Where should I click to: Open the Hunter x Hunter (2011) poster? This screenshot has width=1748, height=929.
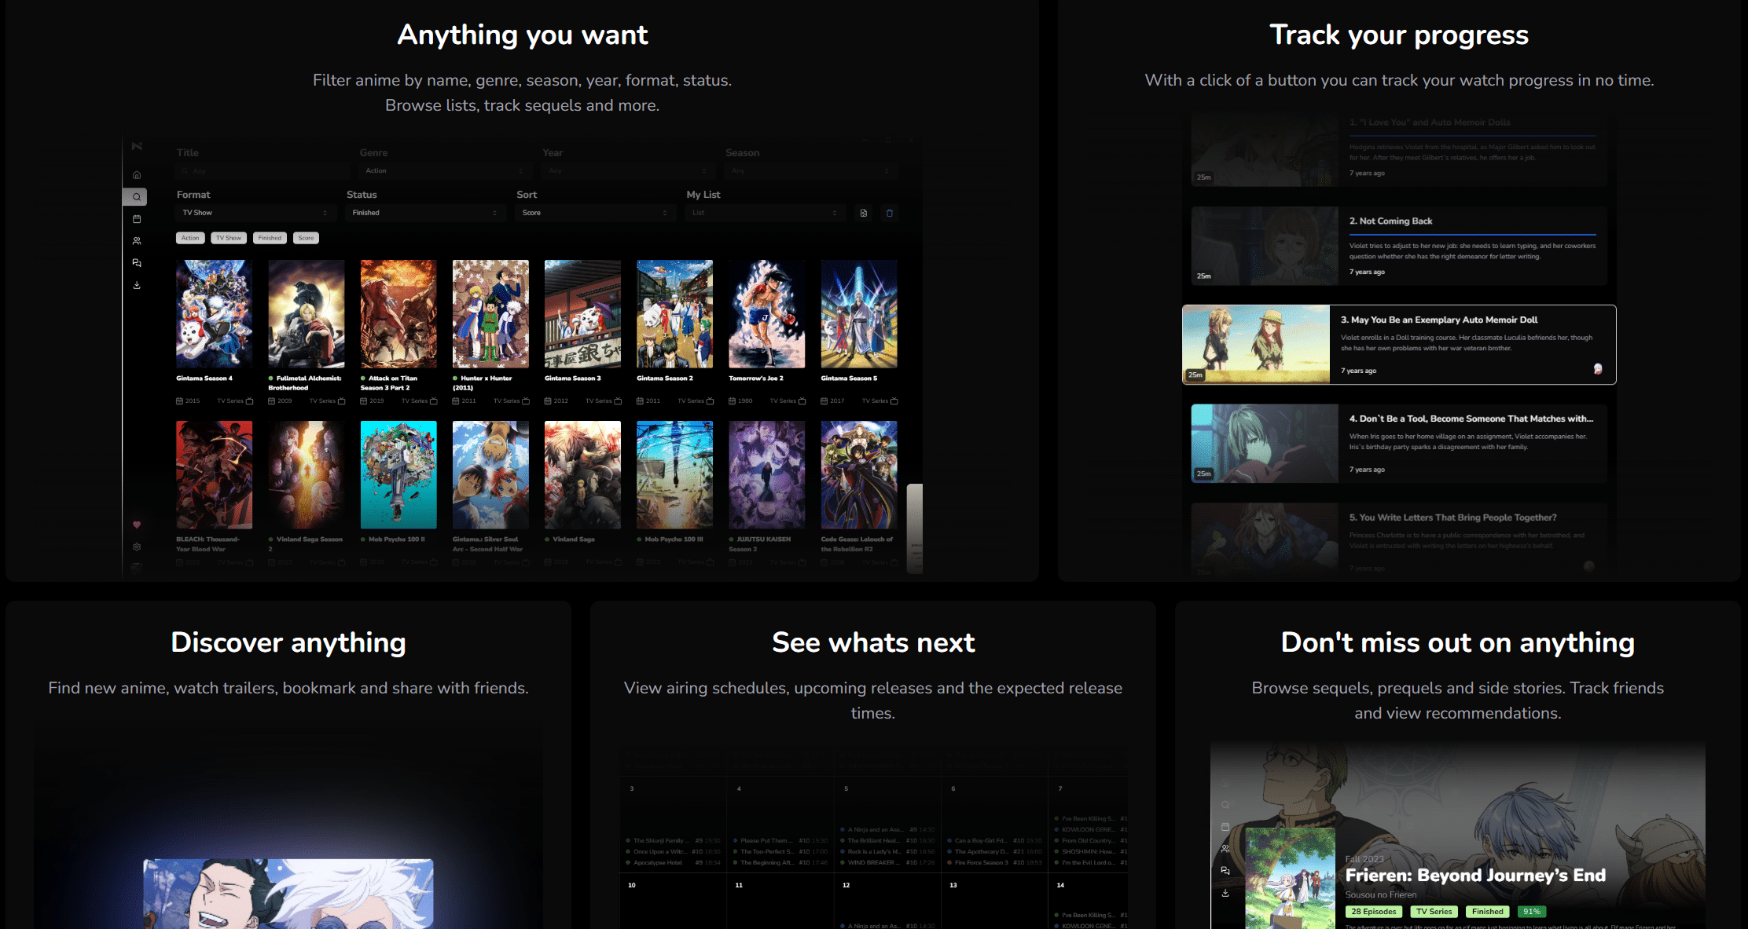pyautogui.click(x=490, y=314)
